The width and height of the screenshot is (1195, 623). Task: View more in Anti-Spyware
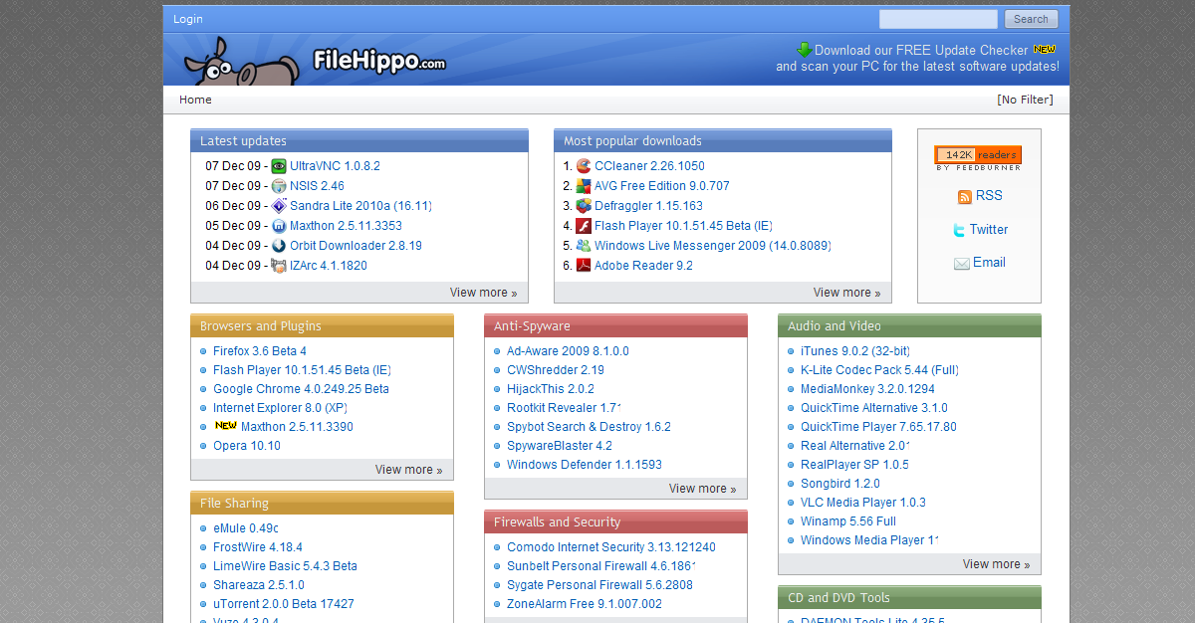702,489
